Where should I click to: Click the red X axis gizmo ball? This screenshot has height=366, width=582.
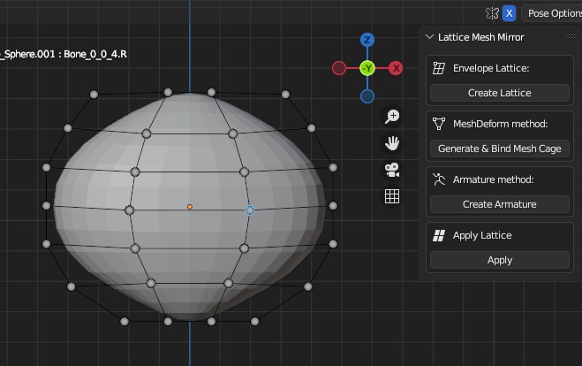pyautogui.click(x=396, y=68)
